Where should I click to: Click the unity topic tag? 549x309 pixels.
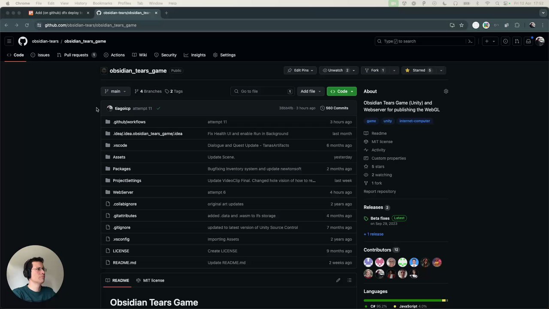(x=388, y=121)
